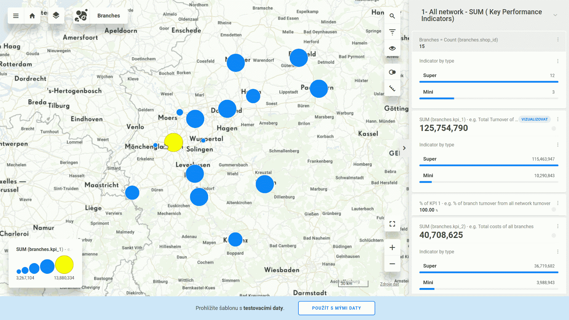
Task: Select Mini row under Total Turnover
Action: tap(489, 176)
